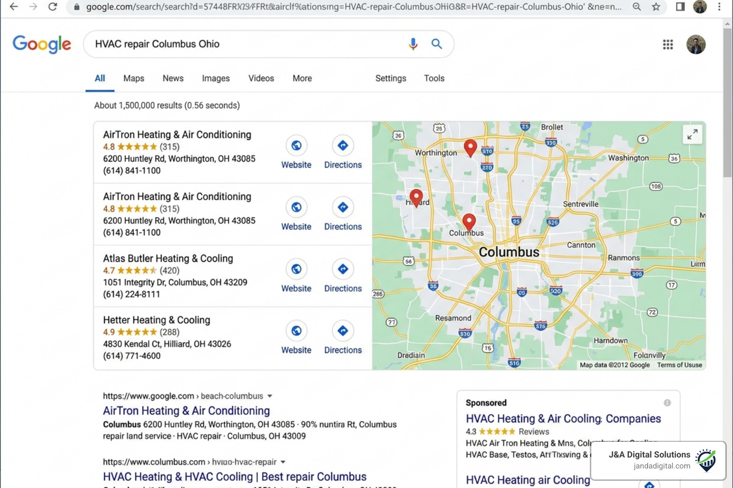
Task: Open the browser side panel icon
Action: 681,7
